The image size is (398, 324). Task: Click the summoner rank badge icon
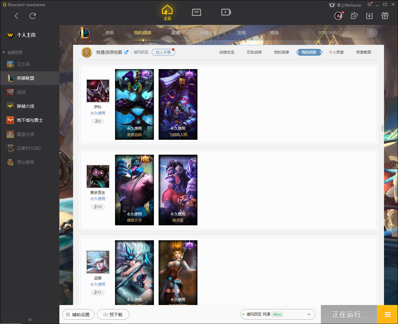(87, 52)
